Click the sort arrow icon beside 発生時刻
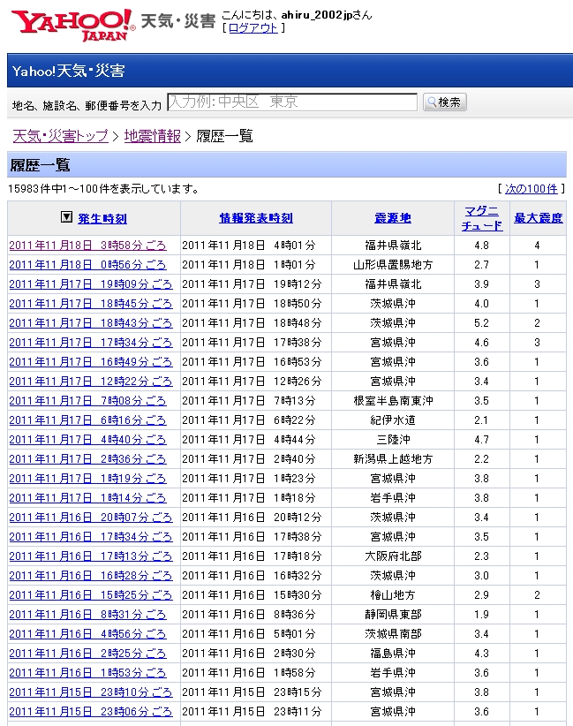The height and width of the screenshot is (726, 573). 66,217
